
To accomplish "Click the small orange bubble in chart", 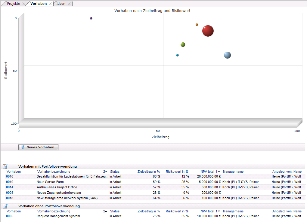I will click(197, 25).
